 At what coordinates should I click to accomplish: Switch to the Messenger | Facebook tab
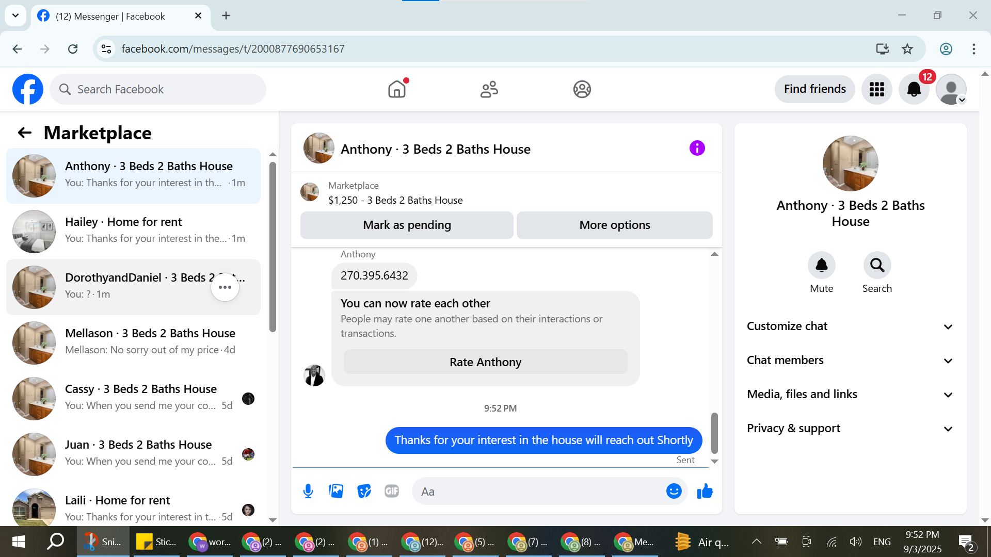point(121,17)
